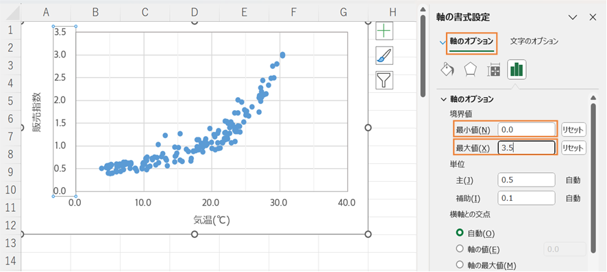Select the 自動(O) radio button

(x=460, y=233)
